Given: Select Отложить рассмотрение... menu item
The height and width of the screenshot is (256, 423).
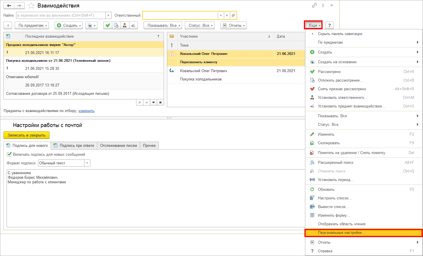Looking at the screenshot, I should [x=364, y=80].
